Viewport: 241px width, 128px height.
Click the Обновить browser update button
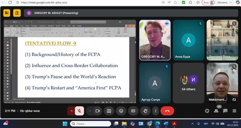[x=222, y=3]
